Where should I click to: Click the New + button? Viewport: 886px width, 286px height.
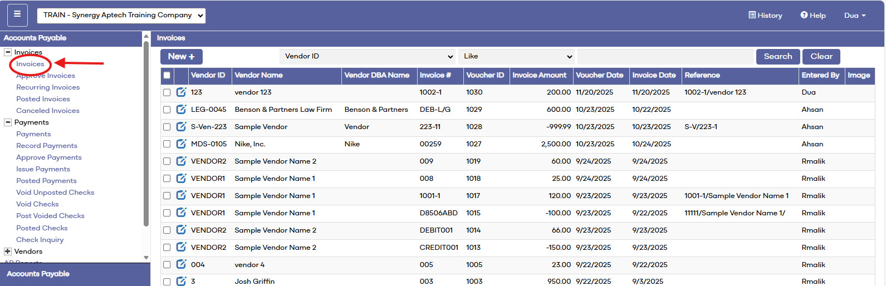(x=182, y=56)
